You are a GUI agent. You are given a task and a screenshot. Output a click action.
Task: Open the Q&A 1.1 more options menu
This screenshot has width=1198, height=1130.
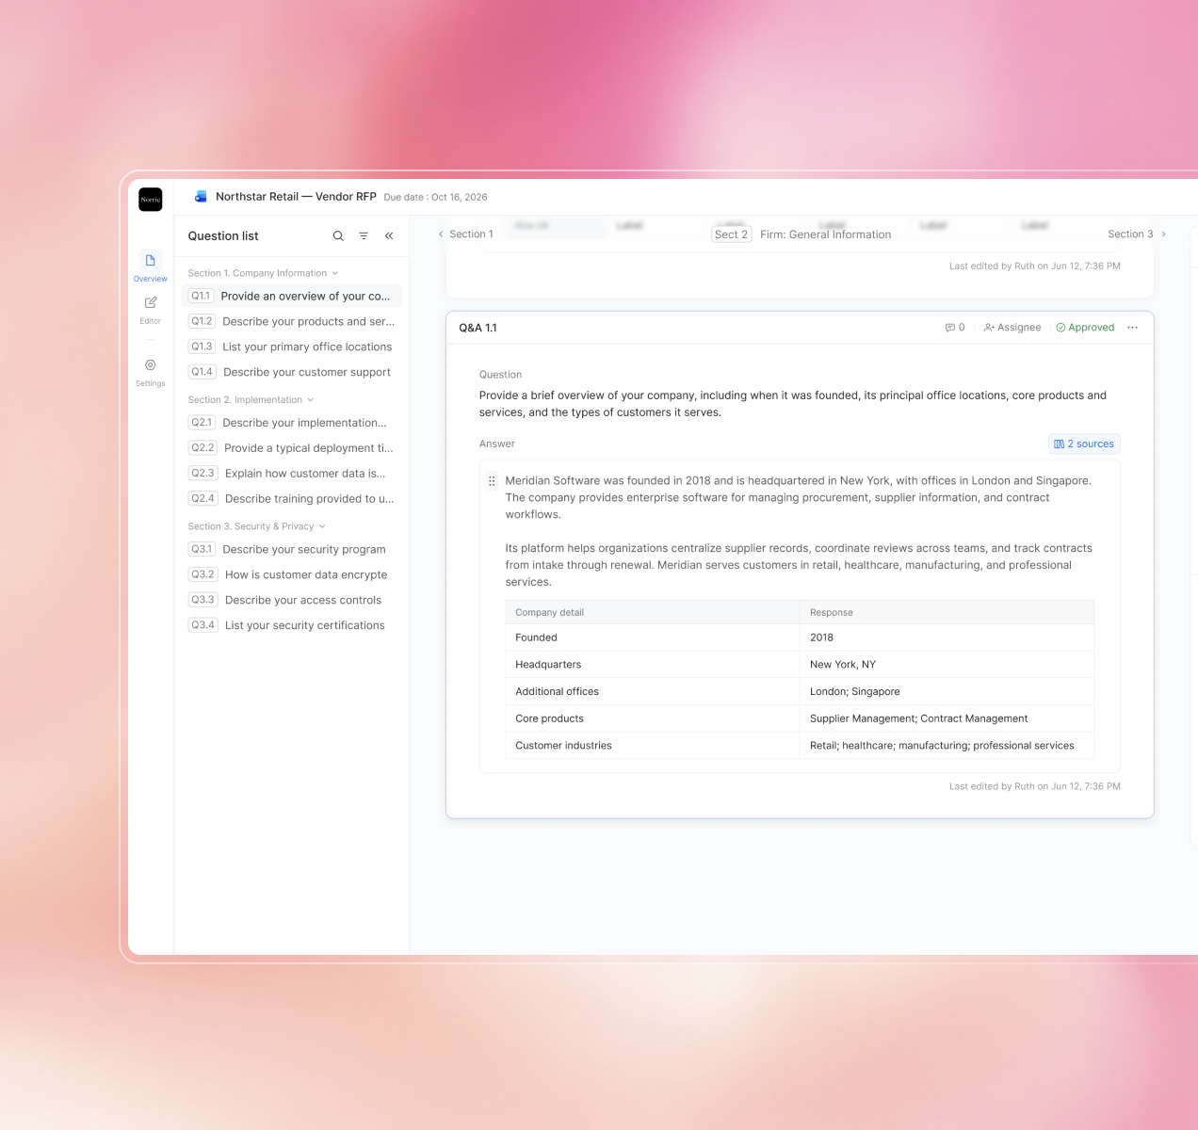pyautogui.click(x=1132, y=328)
